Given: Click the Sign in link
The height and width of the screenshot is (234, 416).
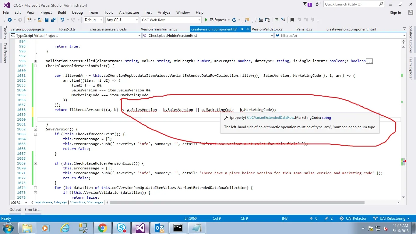Looking at the screenshot, I should click(395, 13).
